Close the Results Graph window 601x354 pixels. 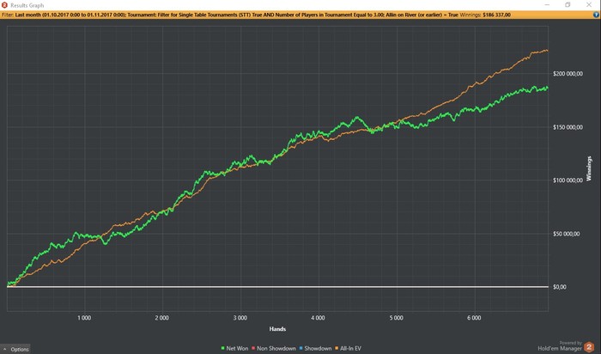click(589, 5)
